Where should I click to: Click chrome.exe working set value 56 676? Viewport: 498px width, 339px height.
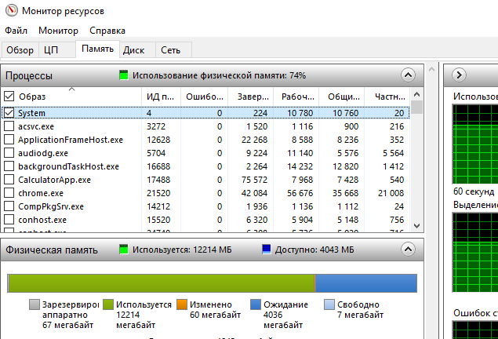300,193
